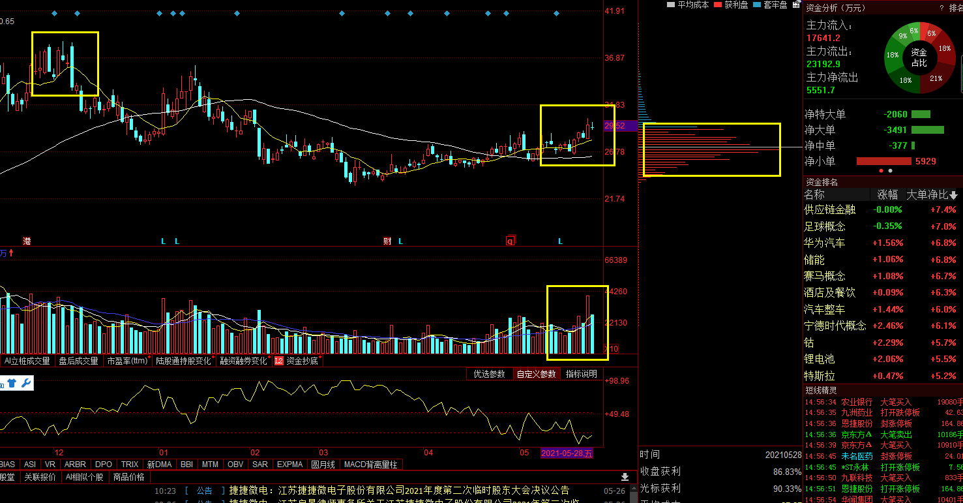
Task: Toggle the 平均成本 legend item
Action: click(x=688, y=5)
